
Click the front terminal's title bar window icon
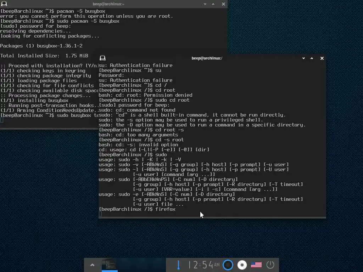tap(102, 58)
